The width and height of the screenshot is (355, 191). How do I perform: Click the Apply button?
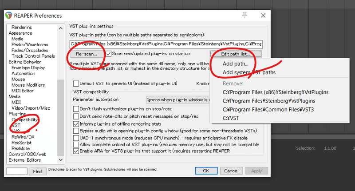click(256, 171)
